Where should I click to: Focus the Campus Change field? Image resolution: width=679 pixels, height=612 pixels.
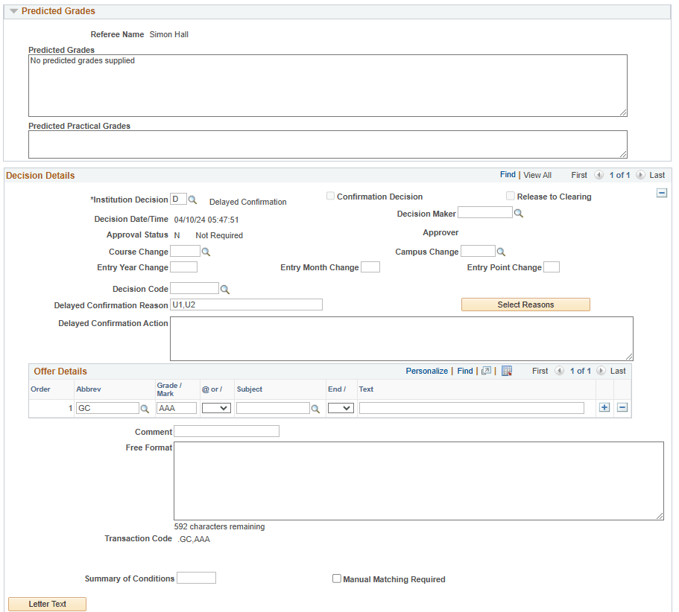click(x=478, y=251)
